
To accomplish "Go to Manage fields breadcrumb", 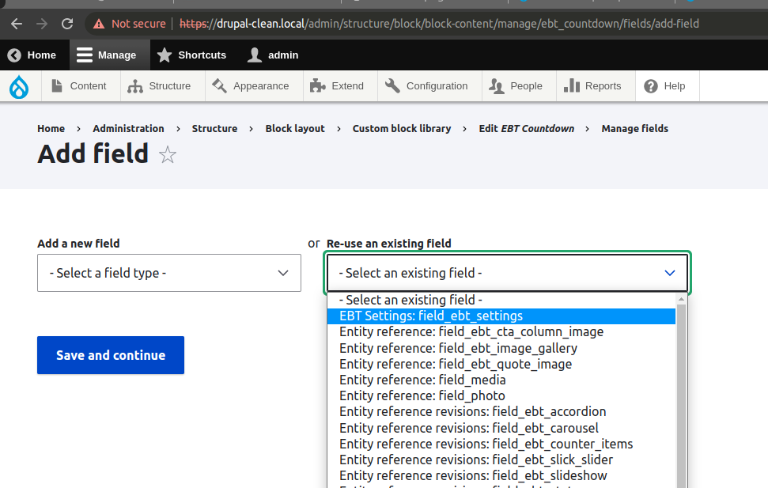I will [635, 128].
